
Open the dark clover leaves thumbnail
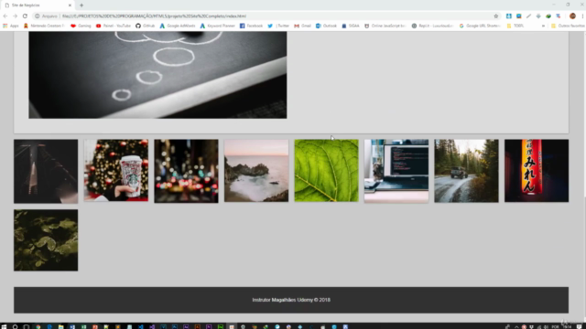(46, 240)
